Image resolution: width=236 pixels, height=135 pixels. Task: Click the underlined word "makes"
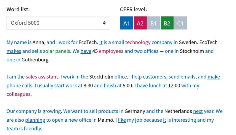point(14,51)
